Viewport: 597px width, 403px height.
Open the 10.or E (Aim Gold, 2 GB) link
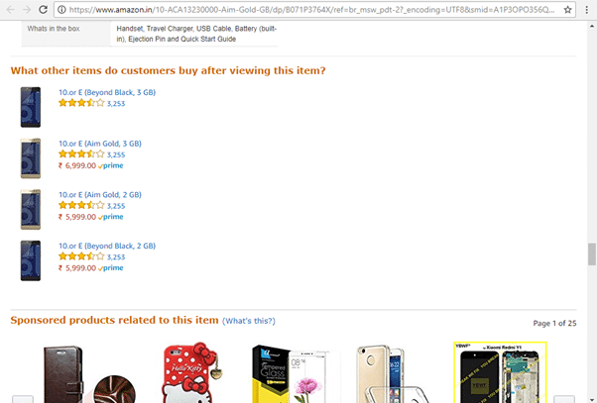[x=99, y=195]
